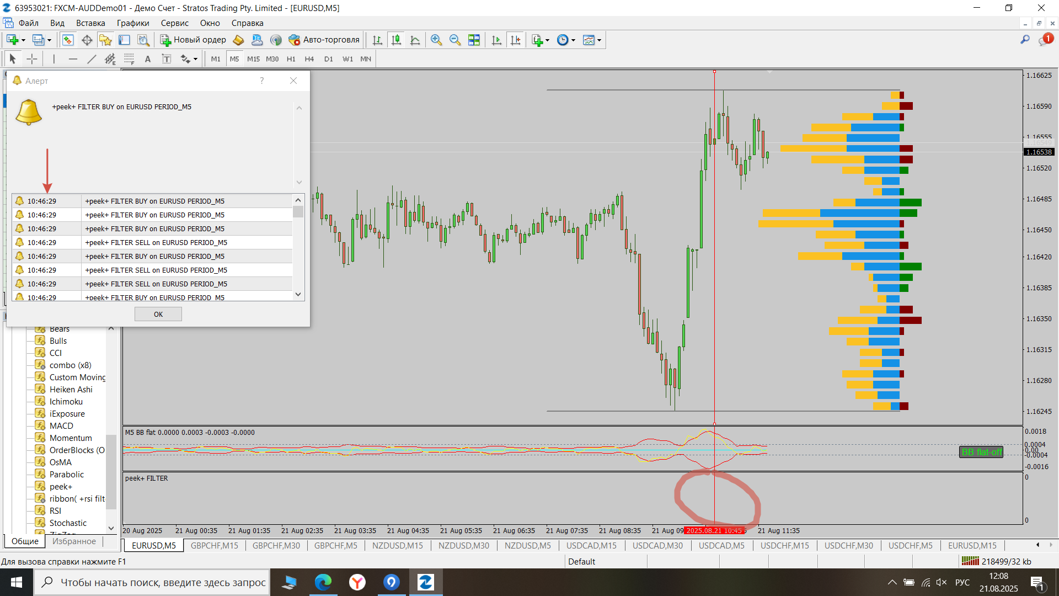This screenshot has height=596, width=1059.
Task: Select the H1 timeframe
Action: (291, 59)
